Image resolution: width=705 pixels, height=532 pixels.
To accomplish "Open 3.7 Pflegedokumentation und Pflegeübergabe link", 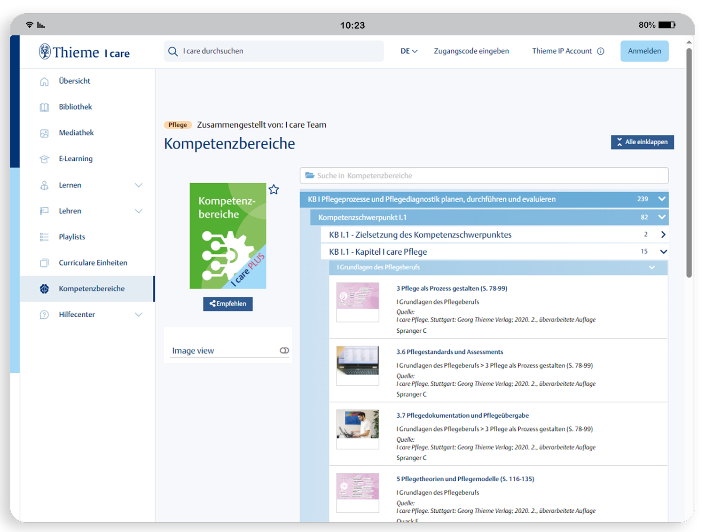I will [x=462, y=415].
